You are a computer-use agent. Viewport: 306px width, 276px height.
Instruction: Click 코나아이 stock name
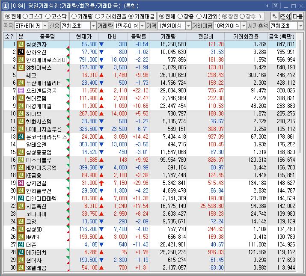[x=36, y=214]
